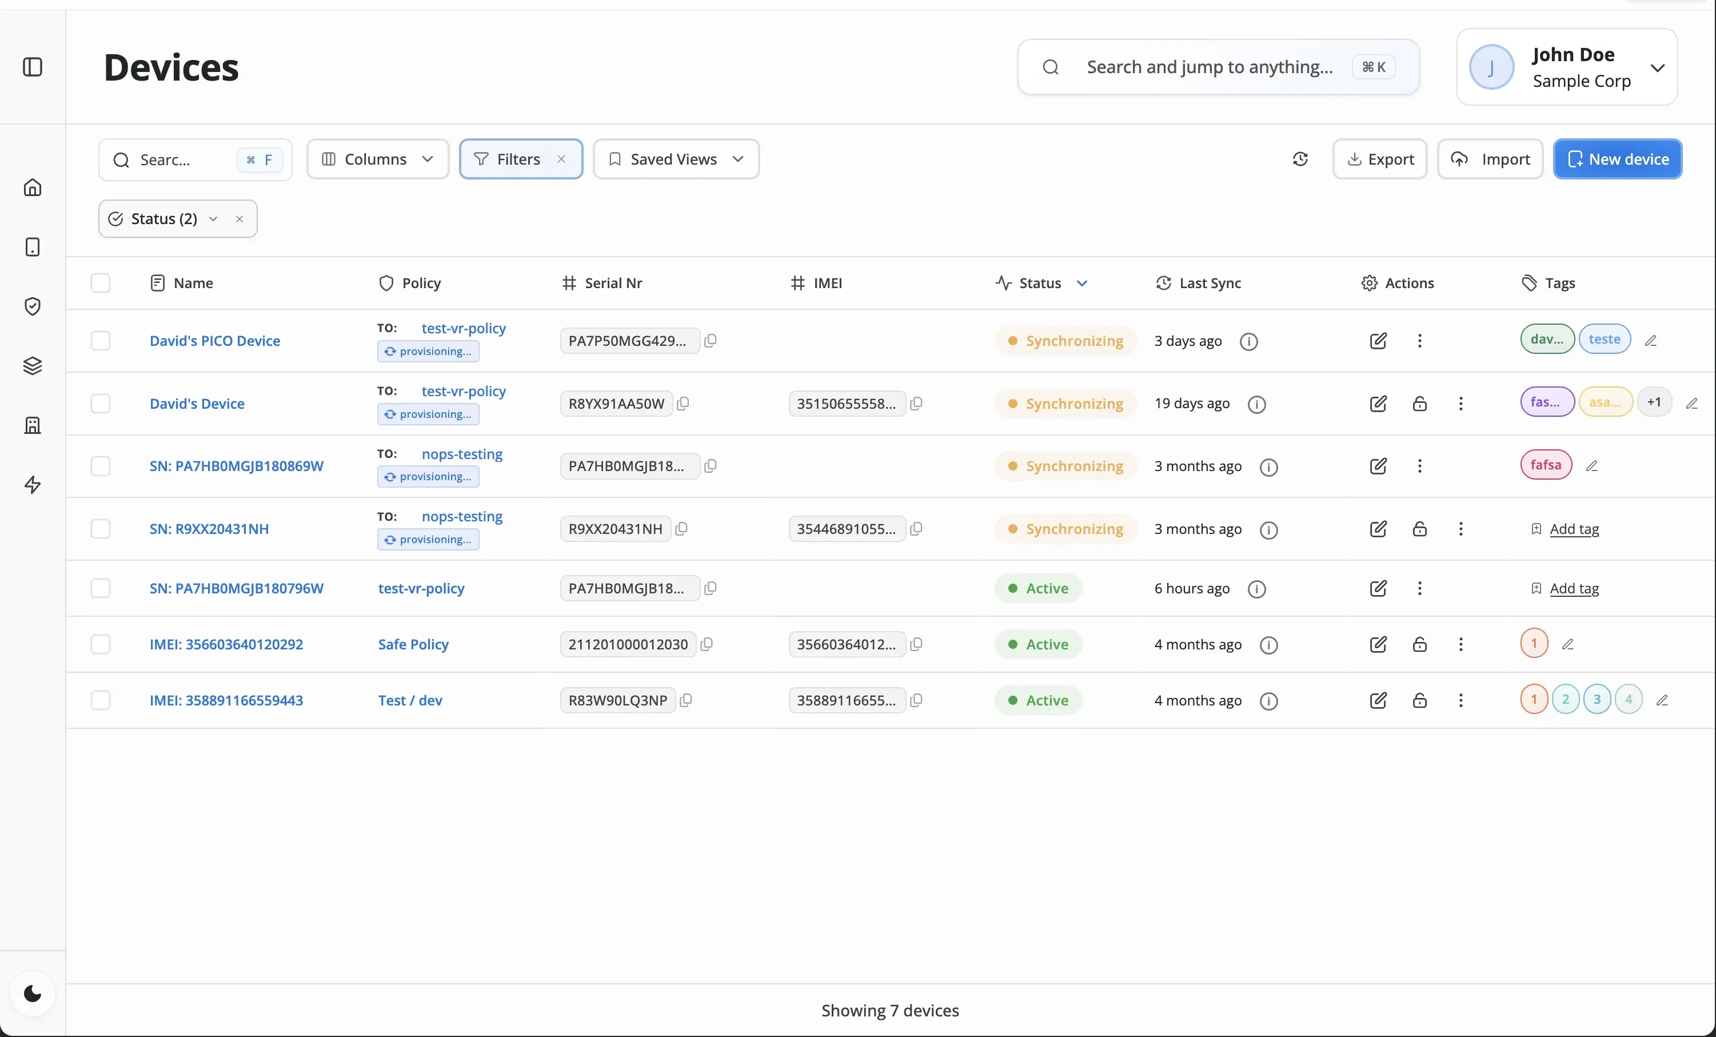Edit David's PICO Device via pencil-square icon
The width and height of the screenshot is (1716, 1037).
click(x=1378, y=341)
